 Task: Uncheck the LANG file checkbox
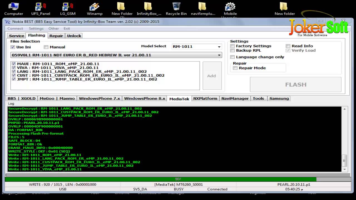tap(14, 72)
